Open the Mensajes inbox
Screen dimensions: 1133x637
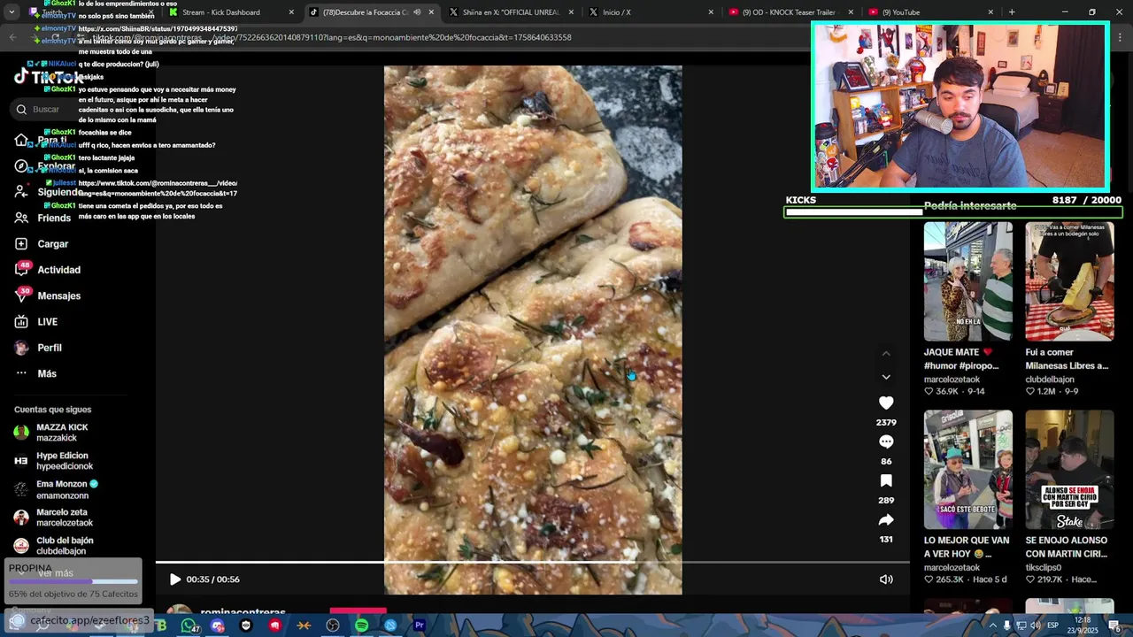click(x=48, y=295)
